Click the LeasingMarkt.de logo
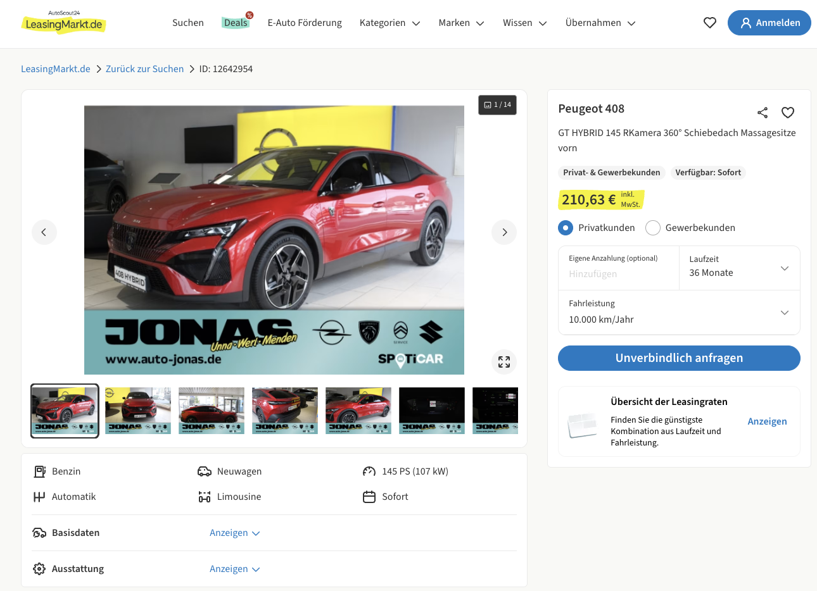Image resolution: width=817 pixels, height=591 pixels. coord(63,23)
